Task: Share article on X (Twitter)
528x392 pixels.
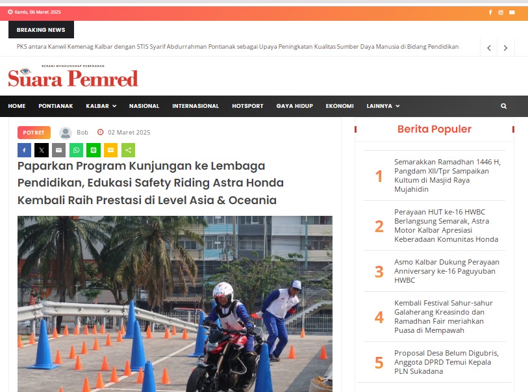Action: click(x=42, y=150)
